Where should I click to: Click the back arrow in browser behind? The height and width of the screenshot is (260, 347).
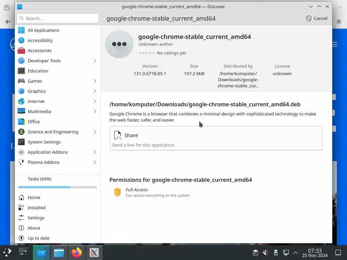click(x=8, y=22)
